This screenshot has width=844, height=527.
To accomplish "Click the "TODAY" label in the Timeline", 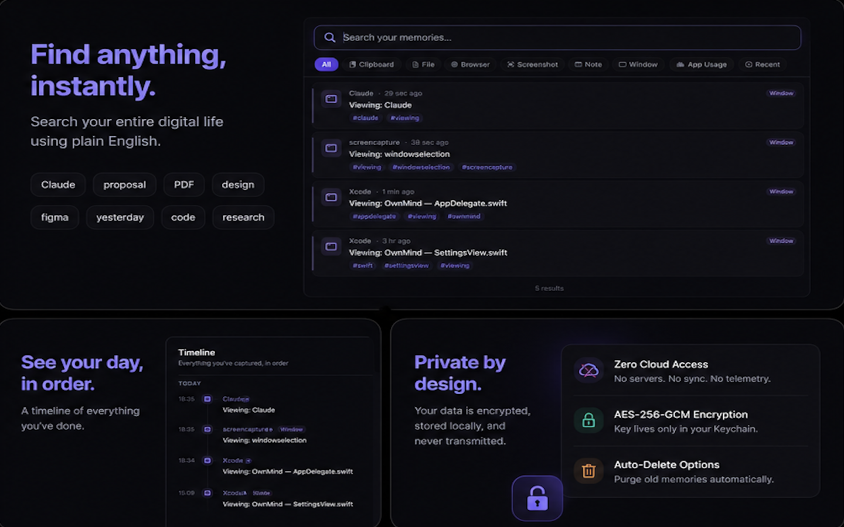I will pyautogui.click(x=190, y=384).
